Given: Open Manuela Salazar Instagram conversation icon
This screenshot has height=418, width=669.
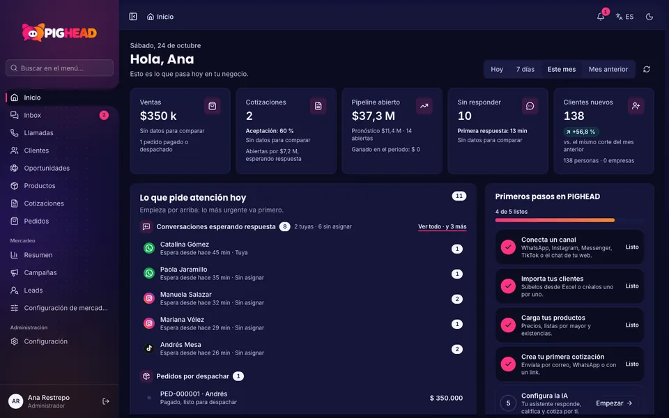Looking at the screenshot, I should coord(149,299).
